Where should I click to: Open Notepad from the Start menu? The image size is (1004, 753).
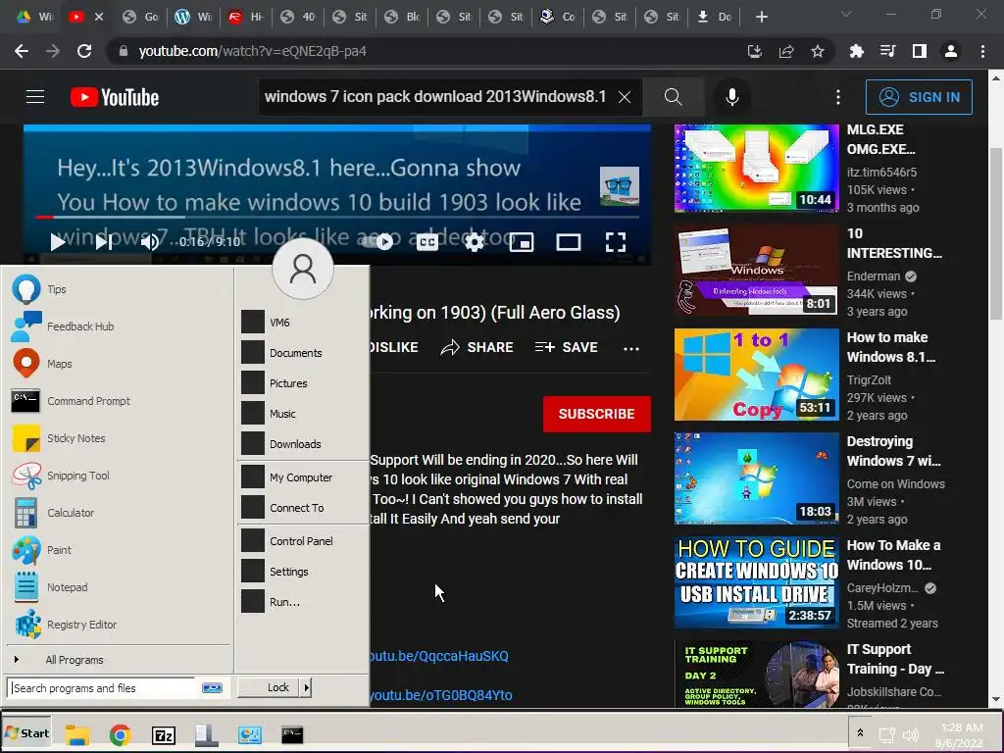coord(119,587)
